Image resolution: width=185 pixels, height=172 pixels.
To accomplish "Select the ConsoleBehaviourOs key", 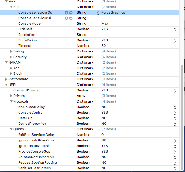I will click(35, 12).
